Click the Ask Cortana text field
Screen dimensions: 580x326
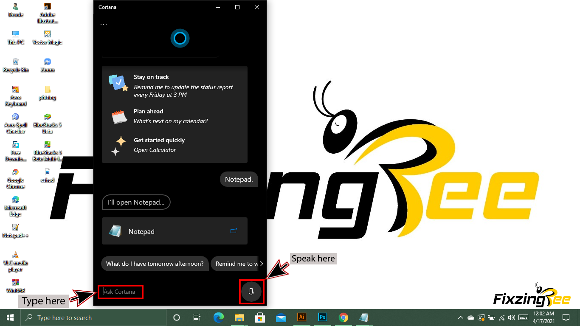tap(121, 292)
